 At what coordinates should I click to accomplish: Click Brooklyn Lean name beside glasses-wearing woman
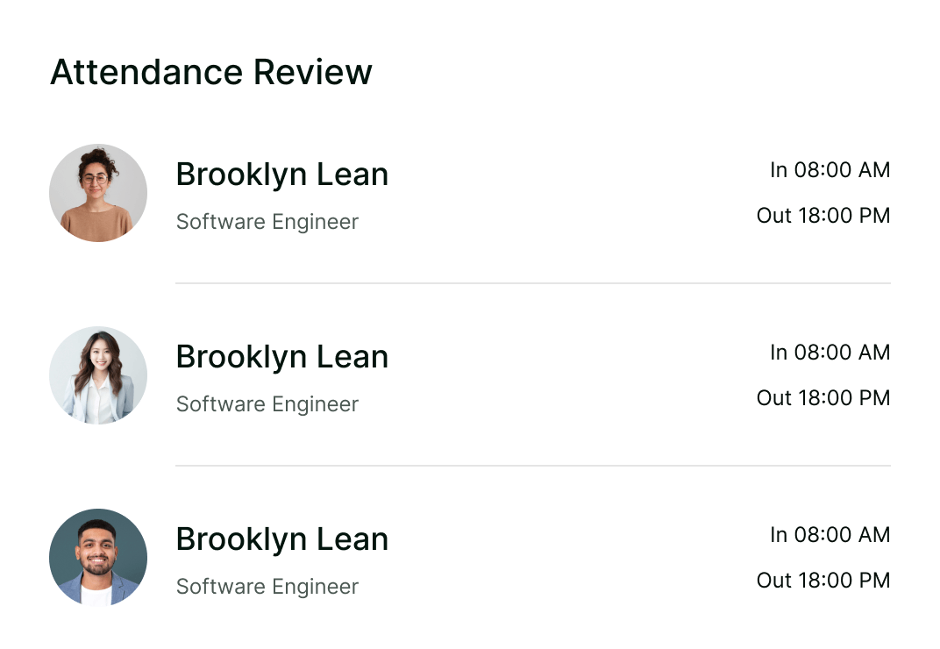[x=281, y=175]
